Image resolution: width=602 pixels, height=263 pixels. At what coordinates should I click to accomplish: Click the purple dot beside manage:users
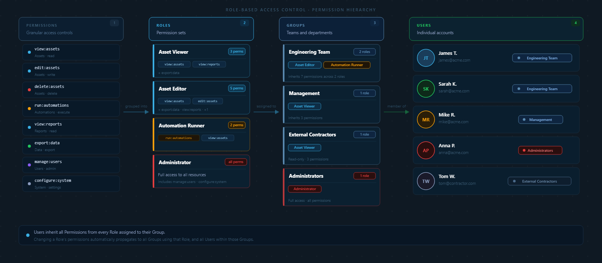(29, 165)
